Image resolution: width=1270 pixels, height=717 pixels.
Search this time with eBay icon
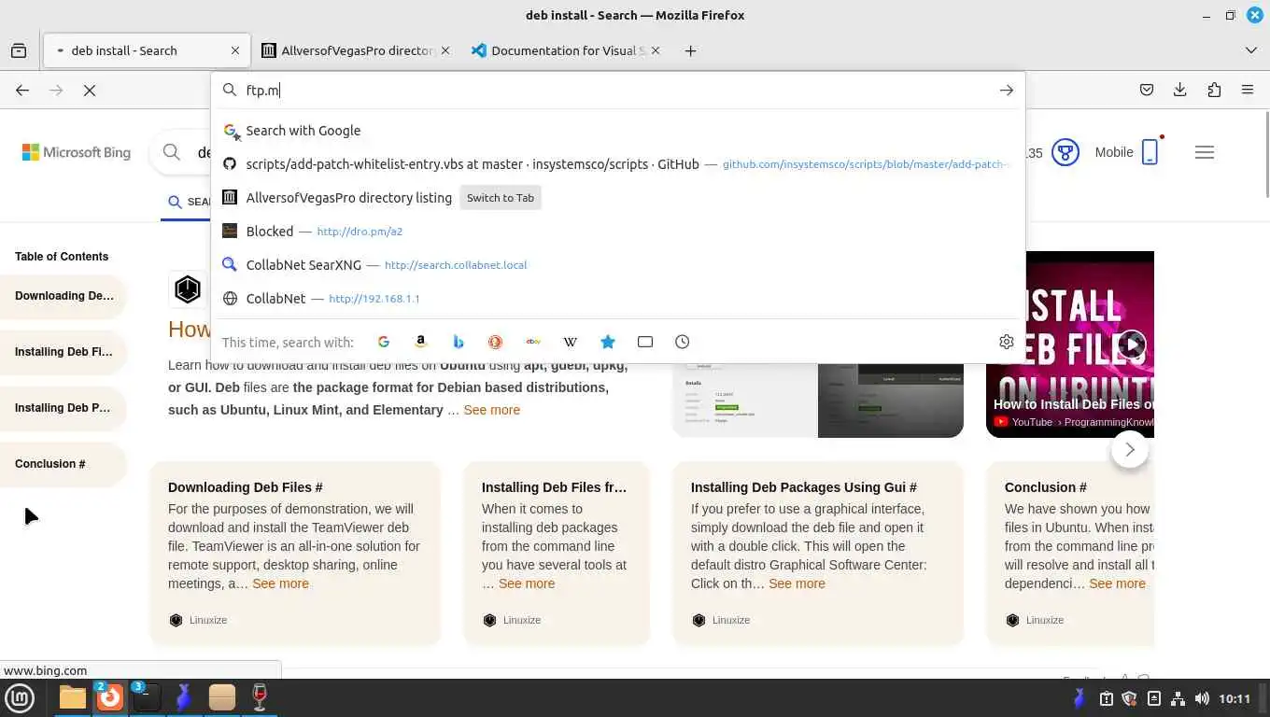[533, 342]
